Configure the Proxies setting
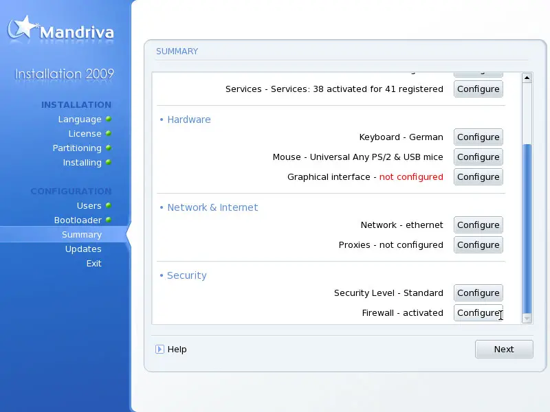The image size is (550, 412). pyautogui.click(x=478, y=245)
